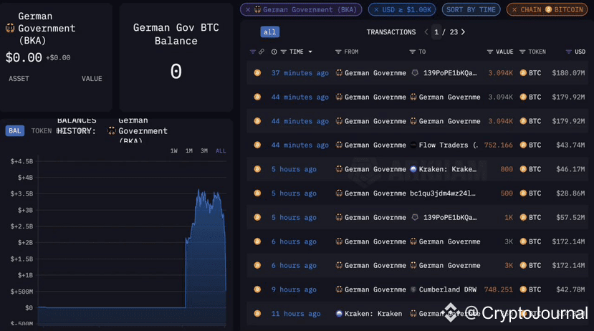Click the German Government crest in chart title

[x=111, y=131]
